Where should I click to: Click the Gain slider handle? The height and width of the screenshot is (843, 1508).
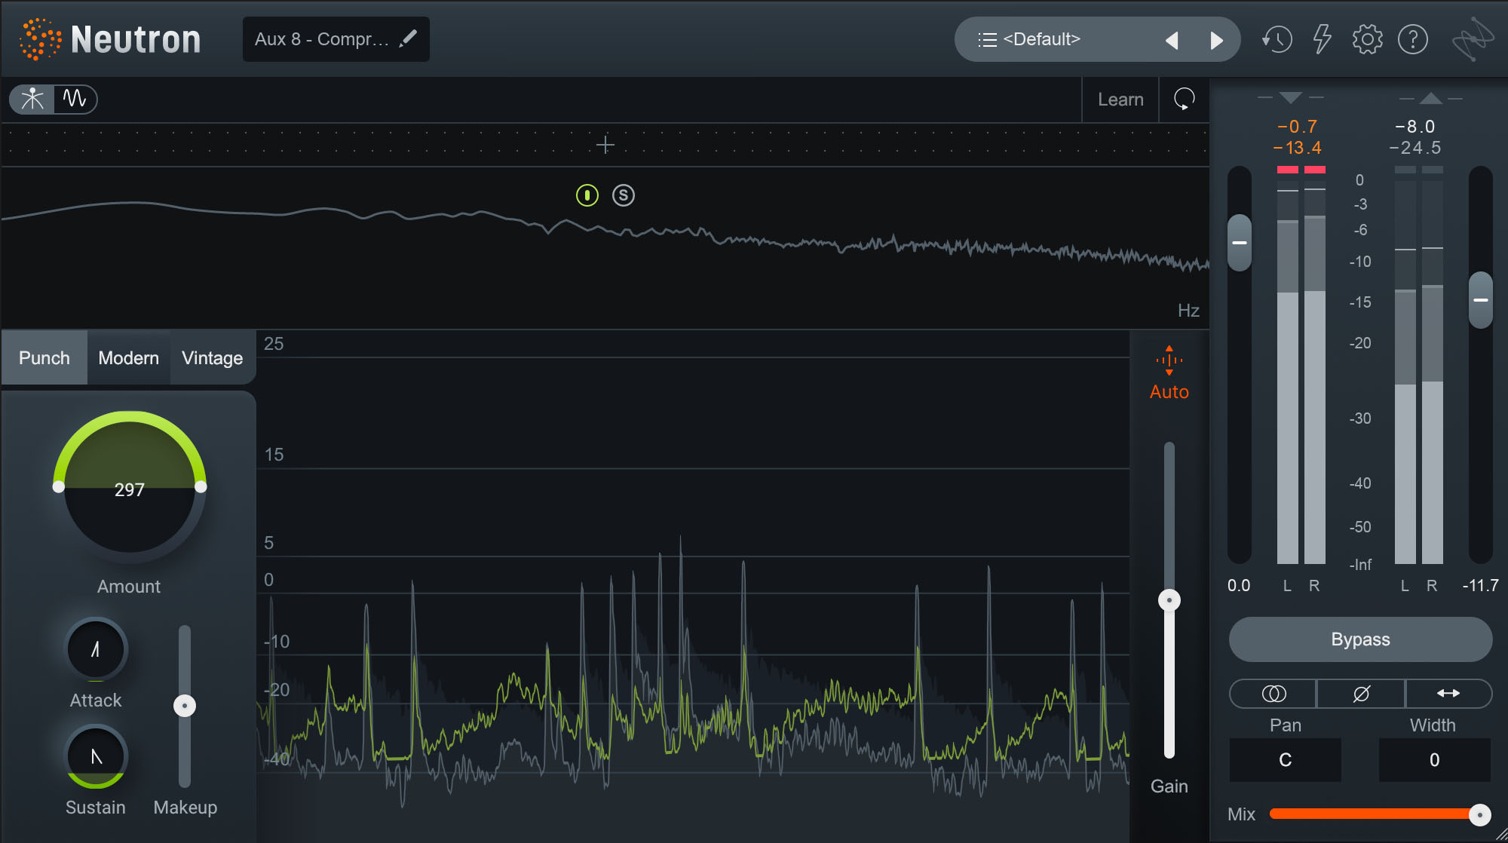point(1169,600)
